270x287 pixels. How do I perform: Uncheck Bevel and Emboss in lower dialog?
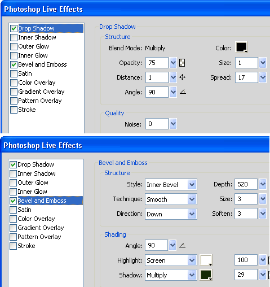pyautogui.click(x=13, y=201)
